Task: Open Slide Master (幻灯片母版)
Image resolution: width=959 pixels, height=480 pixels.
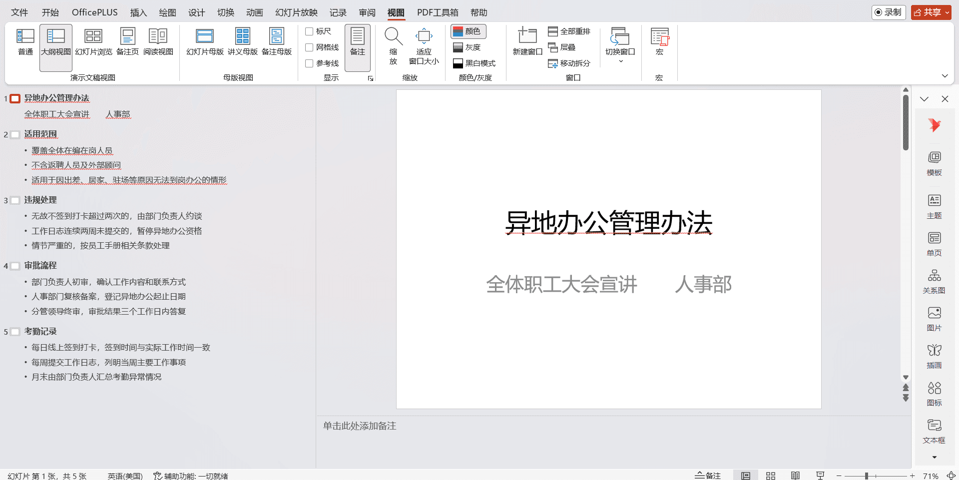Action: pos(205,42)
